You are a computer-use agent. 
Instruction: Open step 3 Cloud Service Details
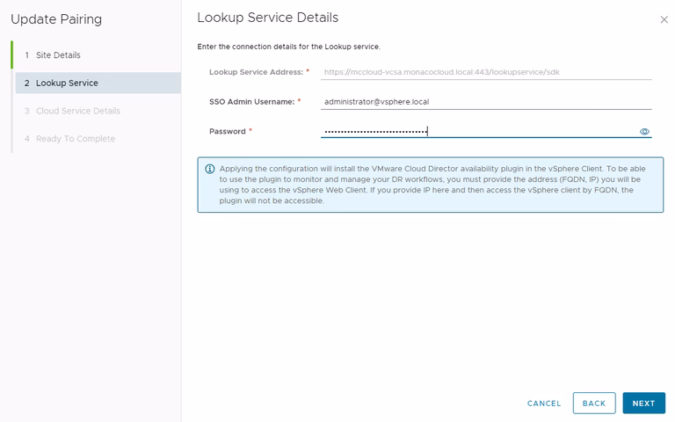click(x=77, y=111)
